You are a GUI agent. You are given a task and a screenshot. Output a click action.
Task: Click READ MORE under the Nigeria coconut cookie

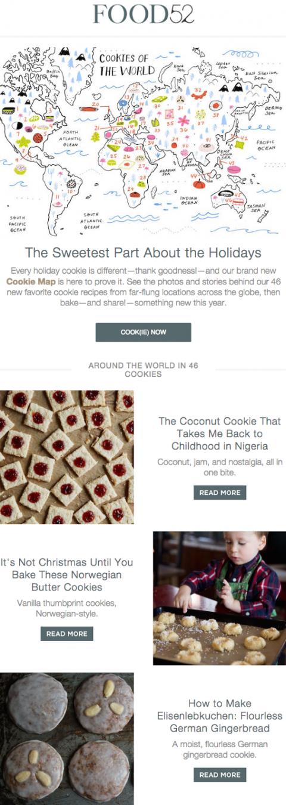[x=220, y=493]
